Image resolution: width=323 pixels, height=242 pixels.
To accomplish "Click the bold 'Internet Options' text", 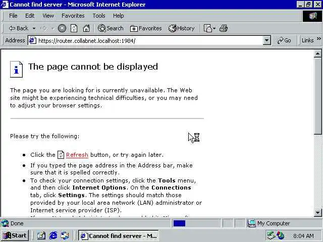I will 99,188.
